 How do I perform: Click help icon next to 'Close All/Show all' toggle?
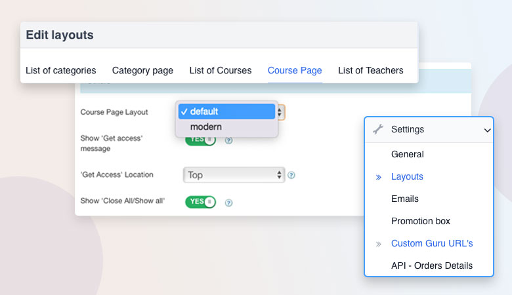point(229,203)
